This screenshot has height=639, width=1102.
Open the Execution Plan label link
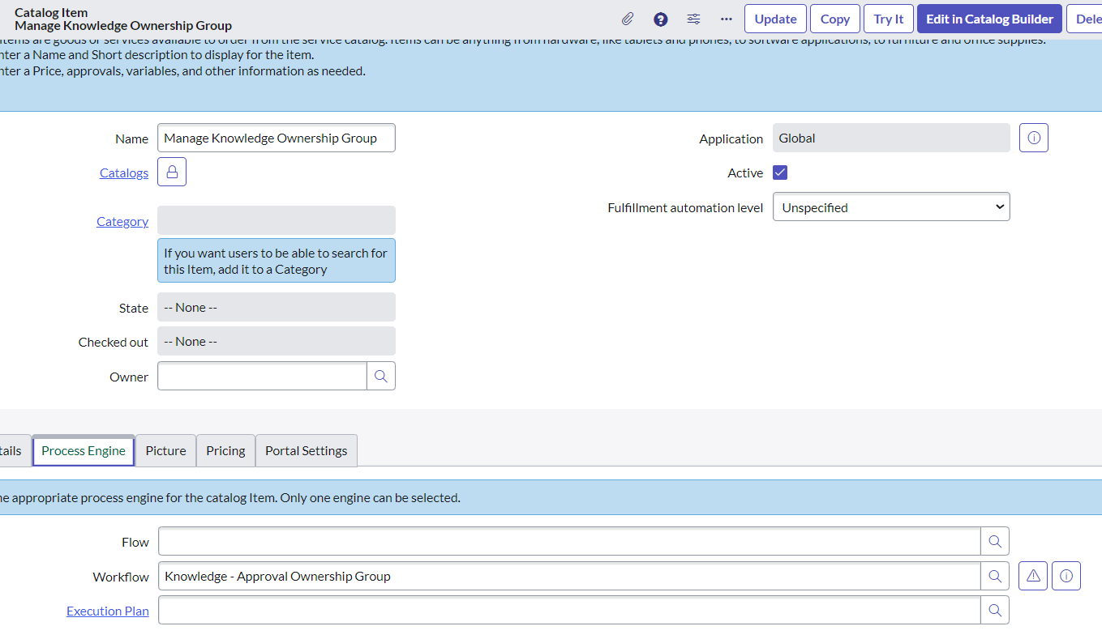[108, 611]
